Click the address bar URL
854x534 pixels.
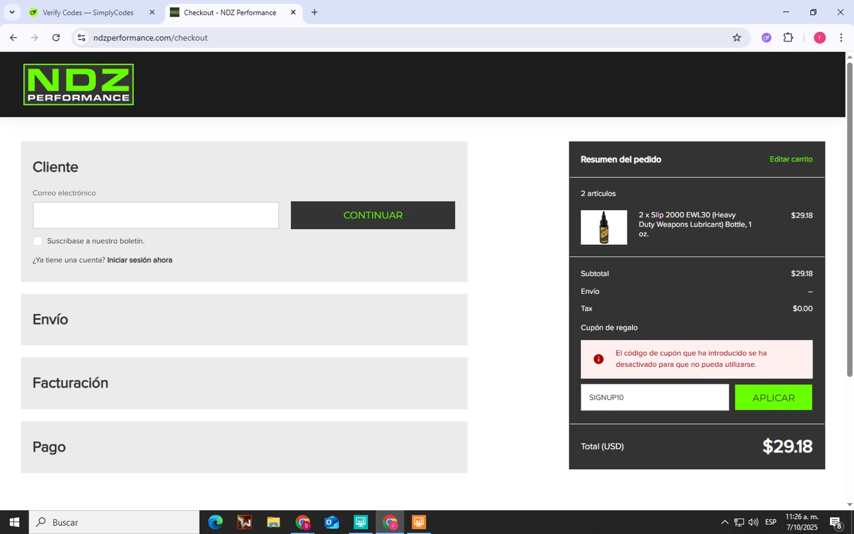[x=150, y=38]
